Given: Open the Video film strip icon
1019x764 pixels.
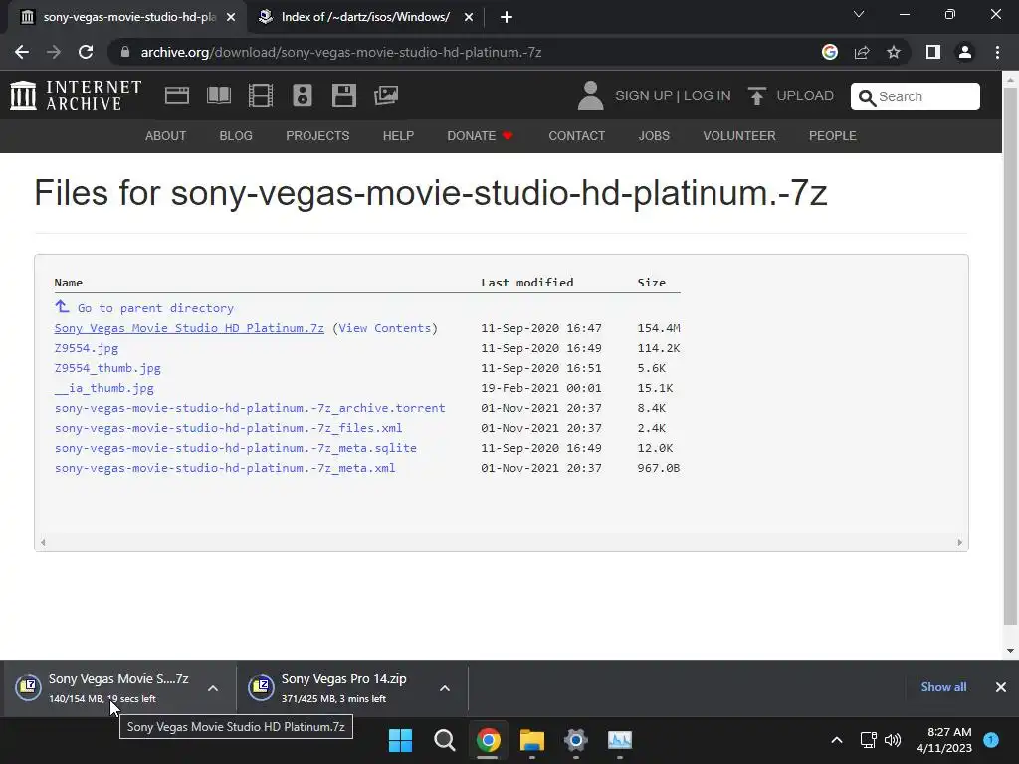Looking at the screenshot, I should click(x=261, y=95).
